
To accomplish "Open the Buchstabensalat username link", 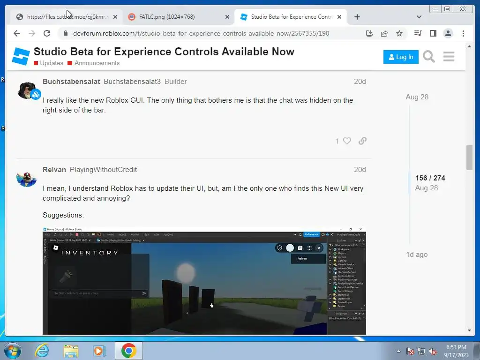I will [71, 82].
